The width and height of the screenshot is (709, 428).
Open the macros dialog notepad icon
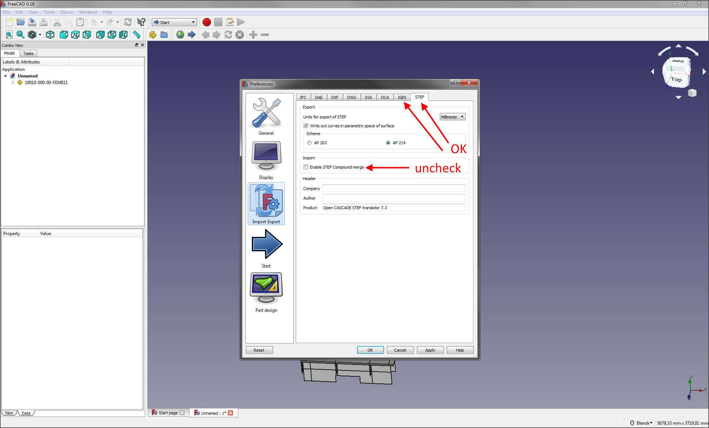(230, 22)
